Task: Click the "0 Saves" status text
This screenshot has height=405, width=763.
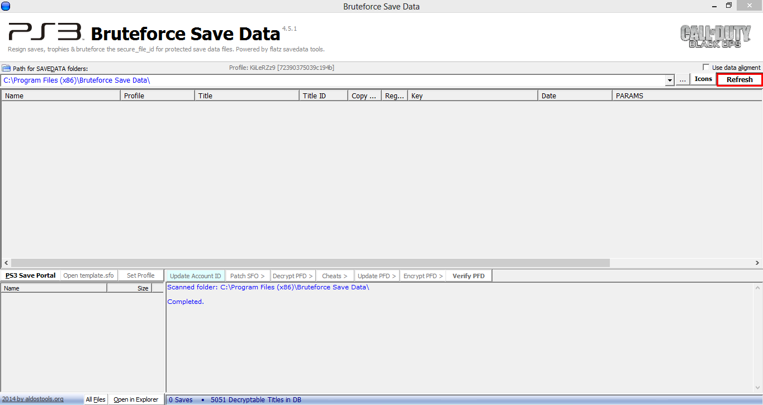Action: (x=181, y=400)
